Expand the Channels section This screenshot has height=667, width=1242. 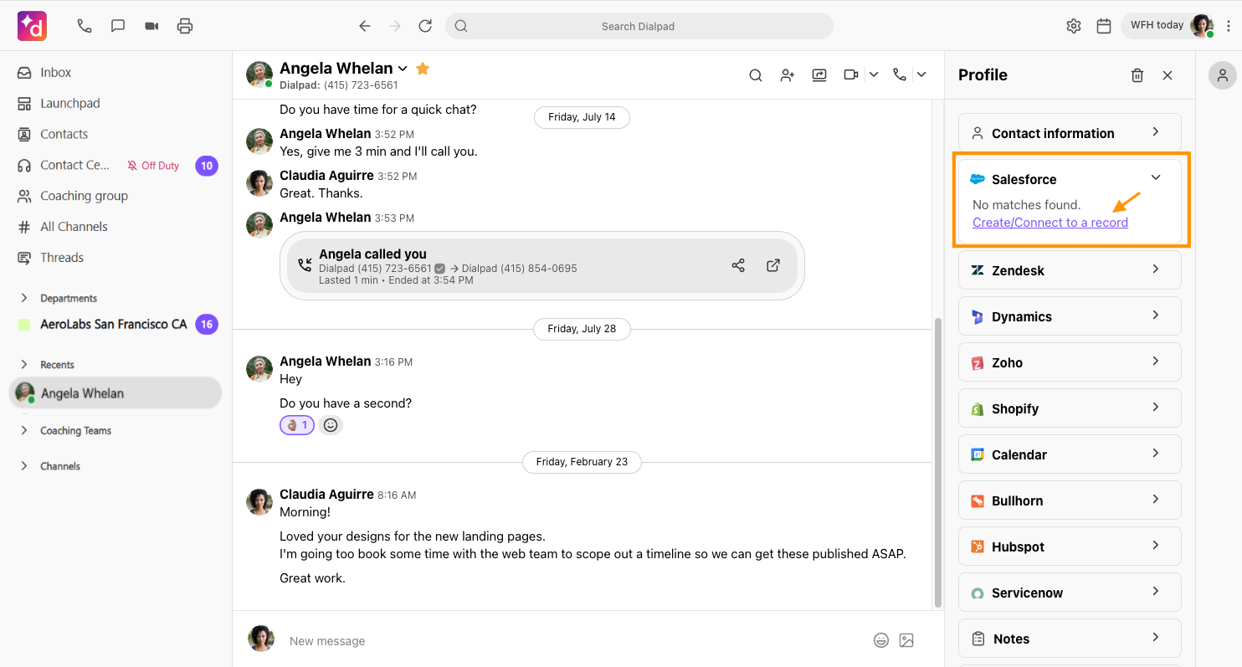[24, 466]
